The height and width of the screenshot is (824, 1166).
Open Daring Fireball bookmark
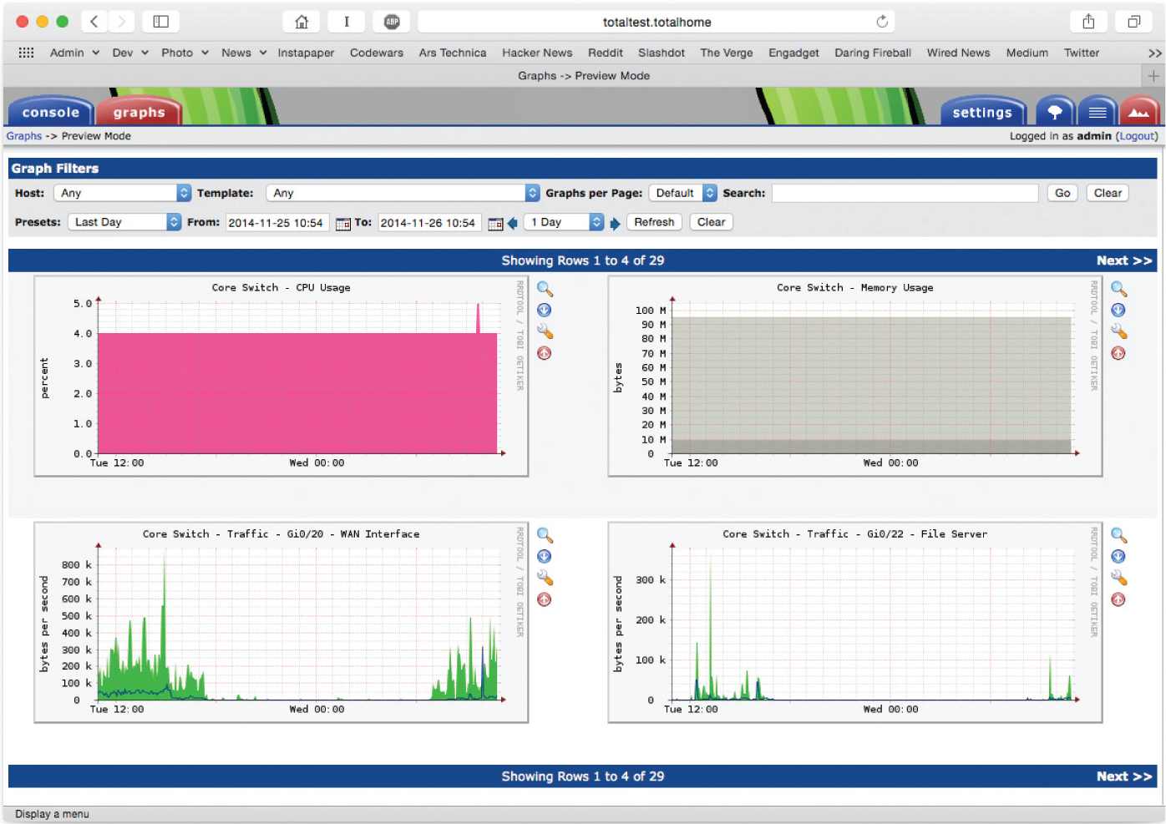(x=873, y=53)
